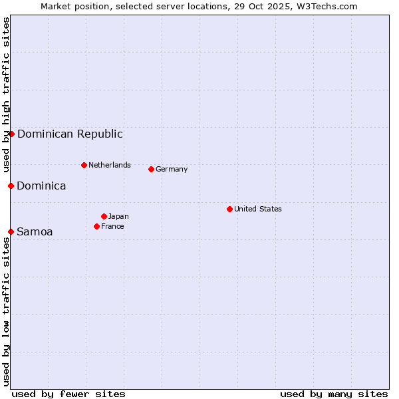Click the red Samoa data point
Viewport: 399px width, 399px height.
pos(11,231)
